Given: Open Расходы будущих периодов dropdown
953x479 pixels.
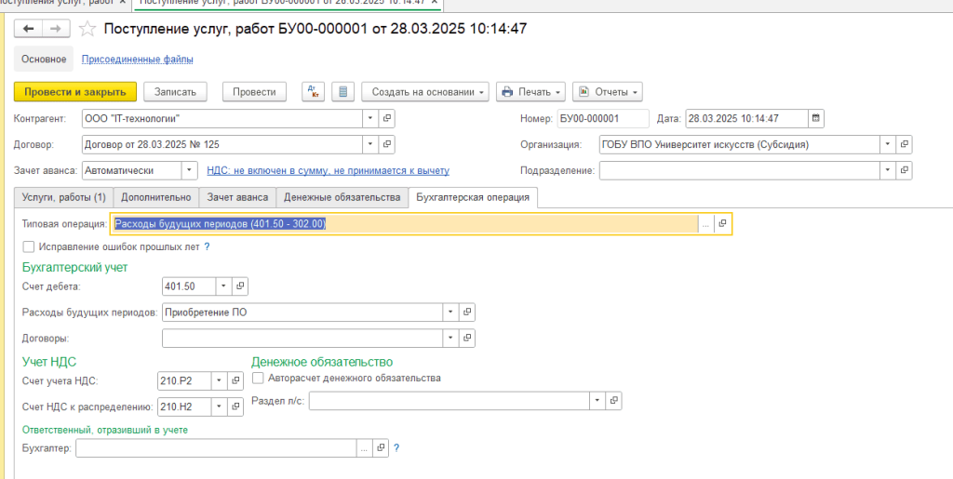Looking at the screenshot, I should point(451,313).
